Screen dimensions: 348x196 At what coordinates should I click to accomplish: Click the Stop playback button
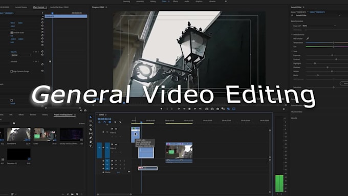[x=189, y=109]
